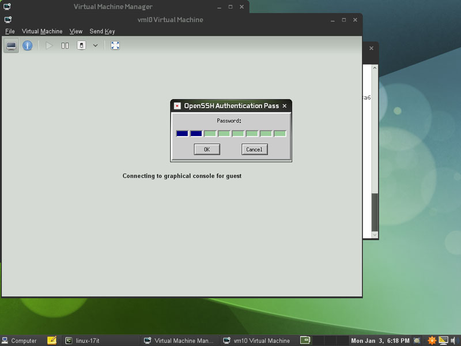
Task: Click the volume speaker tray icon
Action: pos(454,341)
